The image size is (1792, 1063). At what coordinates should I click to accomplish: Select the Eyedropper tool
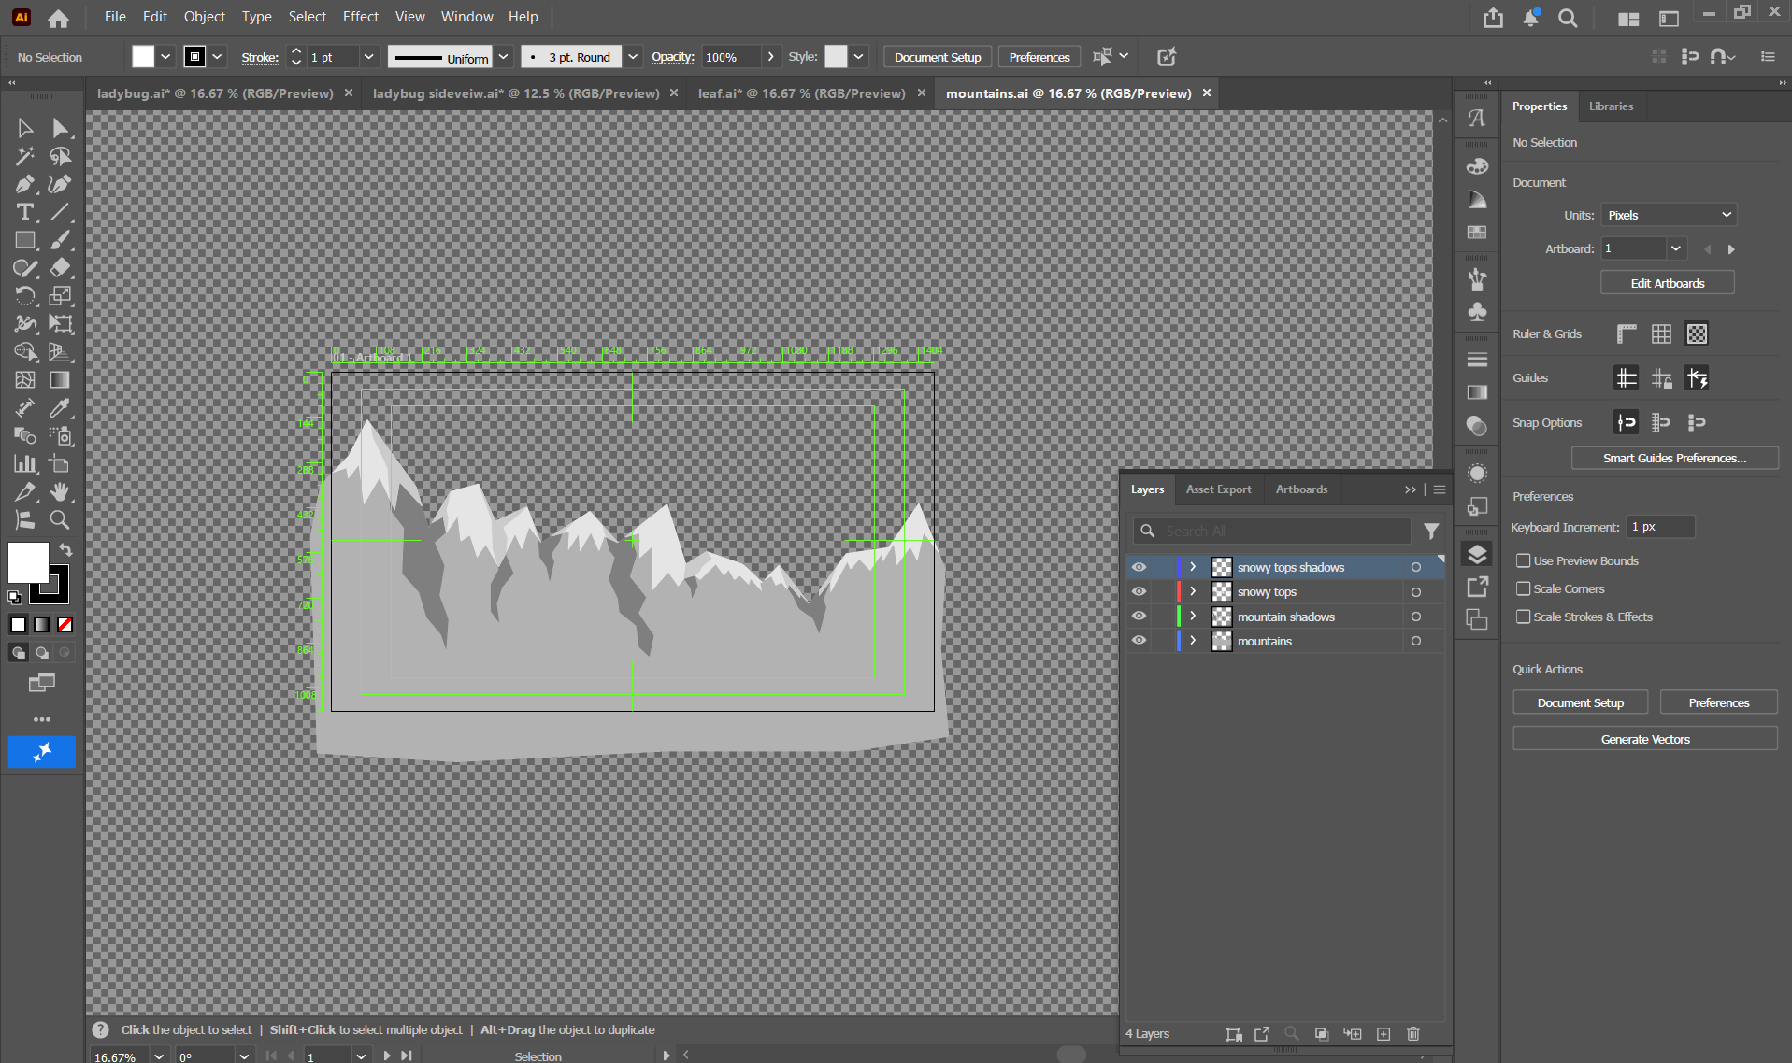point(60,408)
